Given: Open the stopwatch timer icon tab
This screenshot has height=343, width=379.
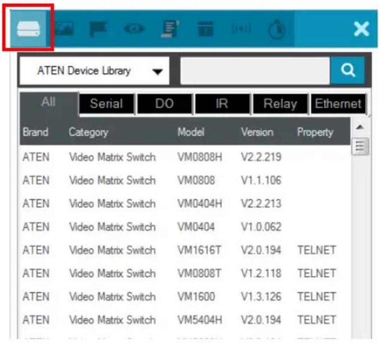Looking at the screenshot, I should (277, 29).
